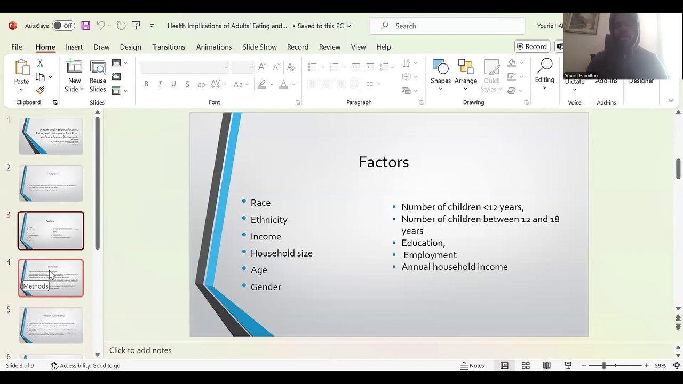Viewport: 683px width, 384px height.
Task: Click the Zoom Out minus button
Action: coord(584,365)
